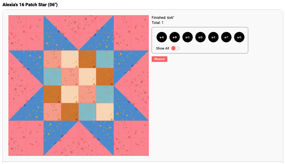Click the brown patch in center grid's bottom row
This screenshot has width=285, height=164.
tap(70, 112)
